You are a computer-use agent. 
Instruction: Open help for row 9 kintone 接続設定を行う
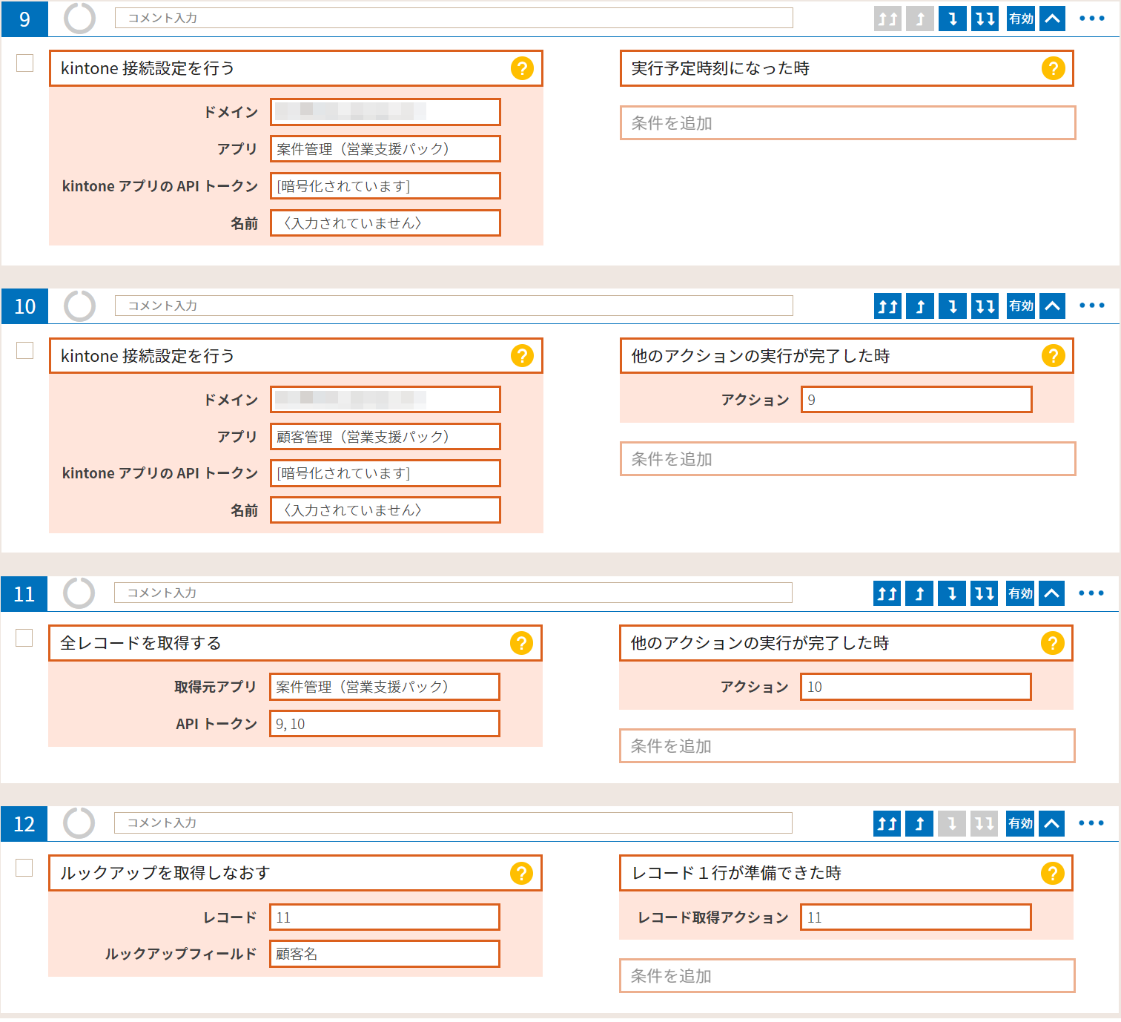tap(523, 68)
